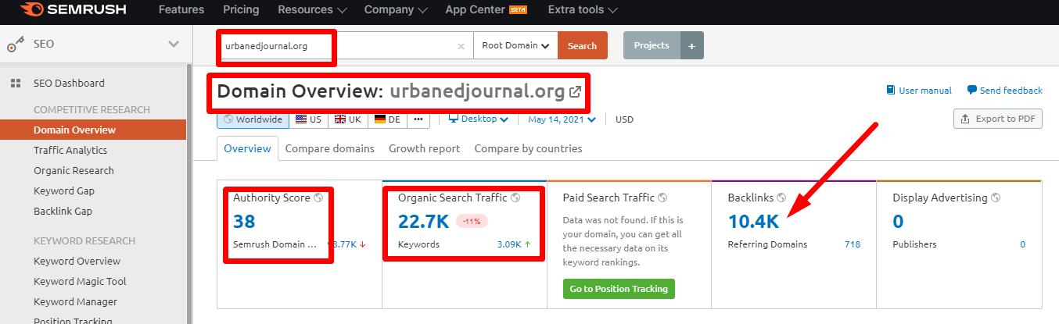Click the Paid Search Traffic globe icon

pyautogui.click(x=662, y=198)
